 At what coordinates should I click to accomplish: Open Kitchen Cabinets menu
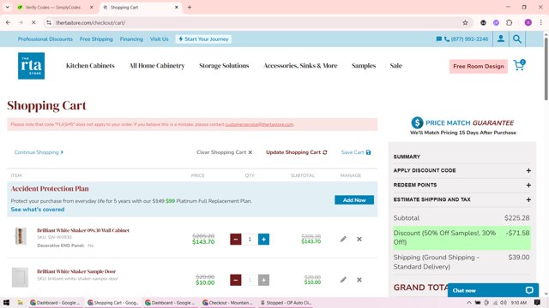coord(90,66)
